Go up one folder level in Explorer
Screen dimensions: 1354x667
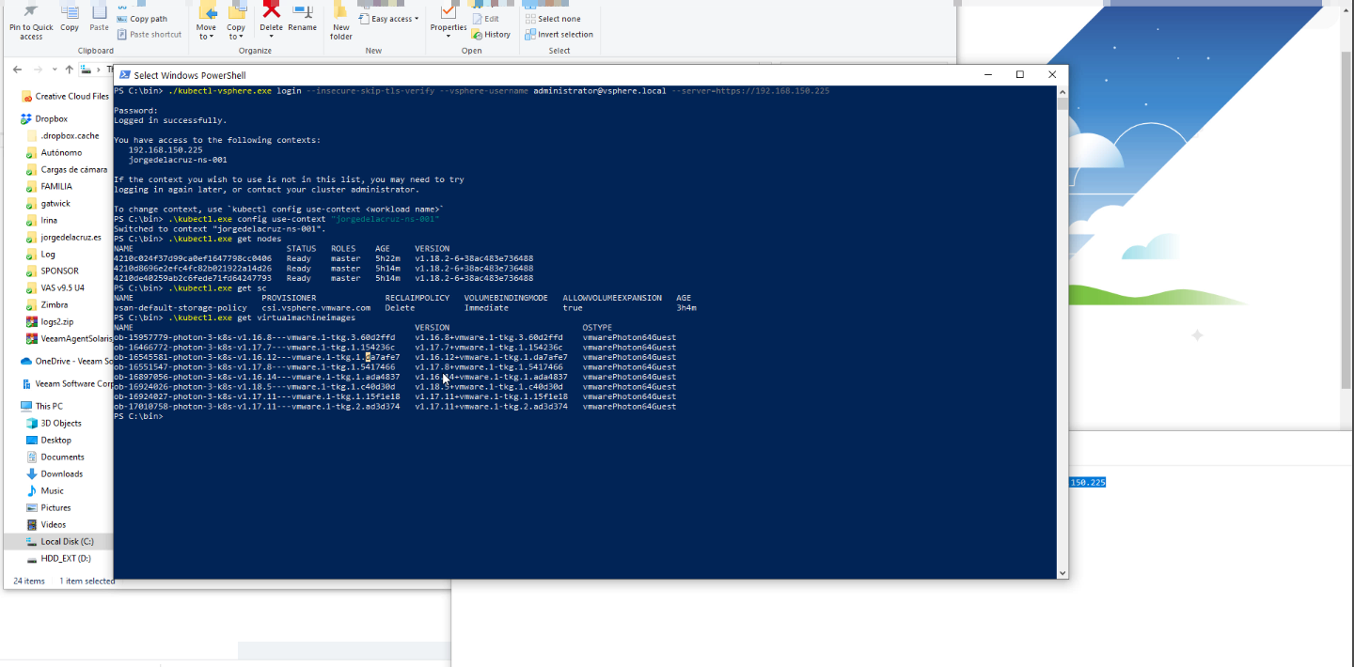tap(69, 70)
